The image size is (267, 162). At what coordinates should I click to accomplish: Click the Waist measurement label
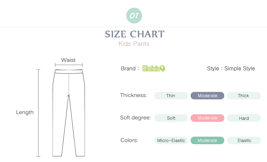[x=68, y=60]
